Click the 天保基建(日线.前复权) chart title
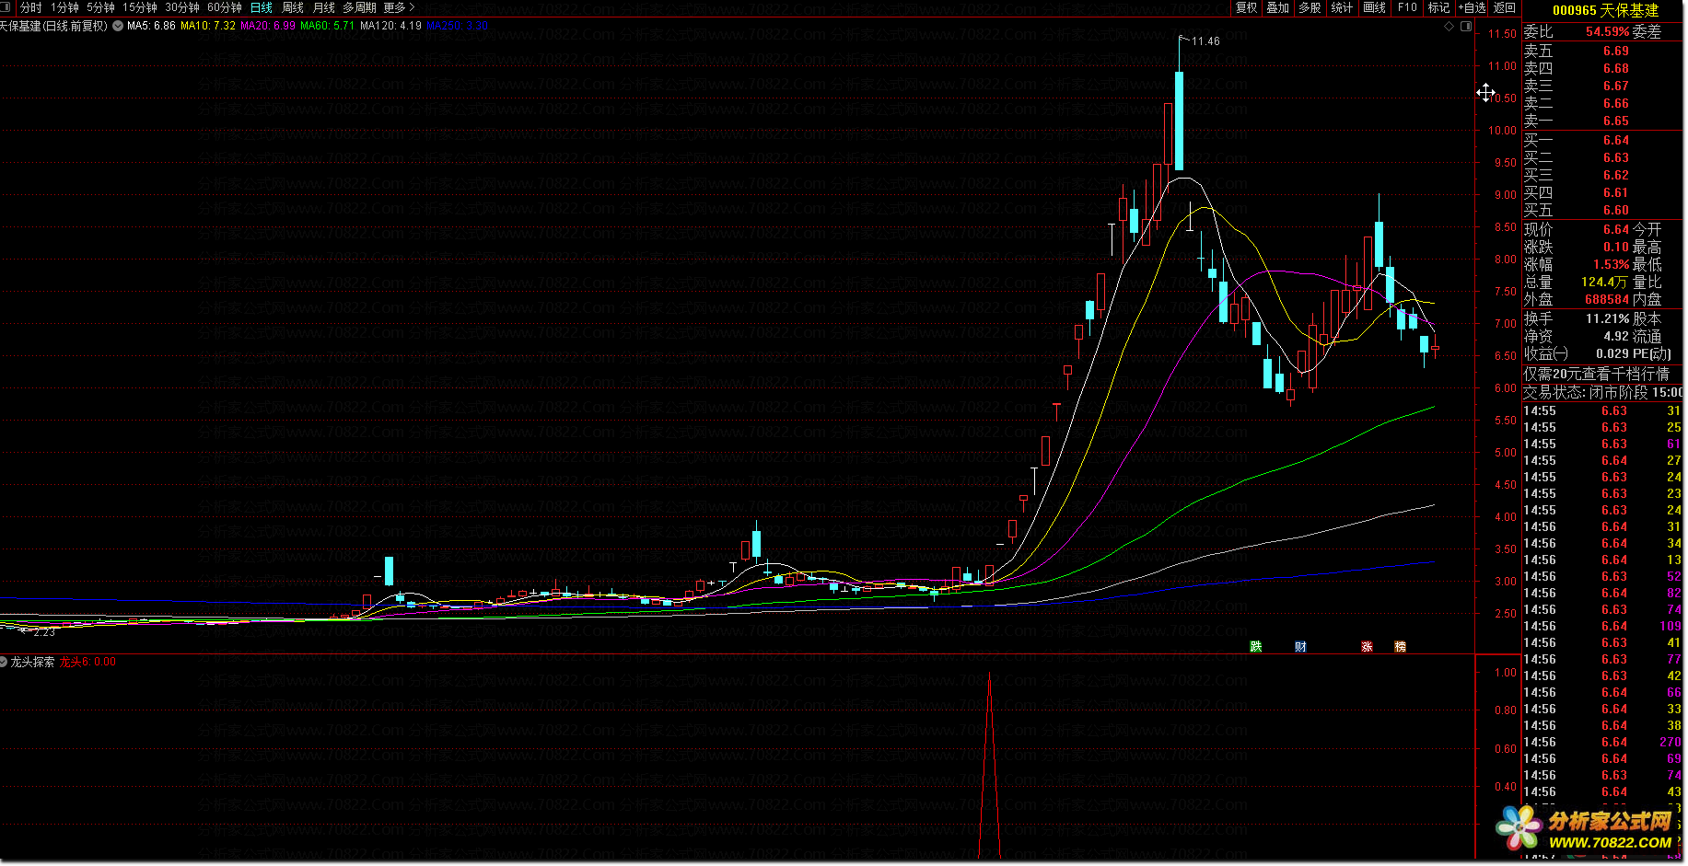Screen dimensions: 1688x866 point(53,26)
